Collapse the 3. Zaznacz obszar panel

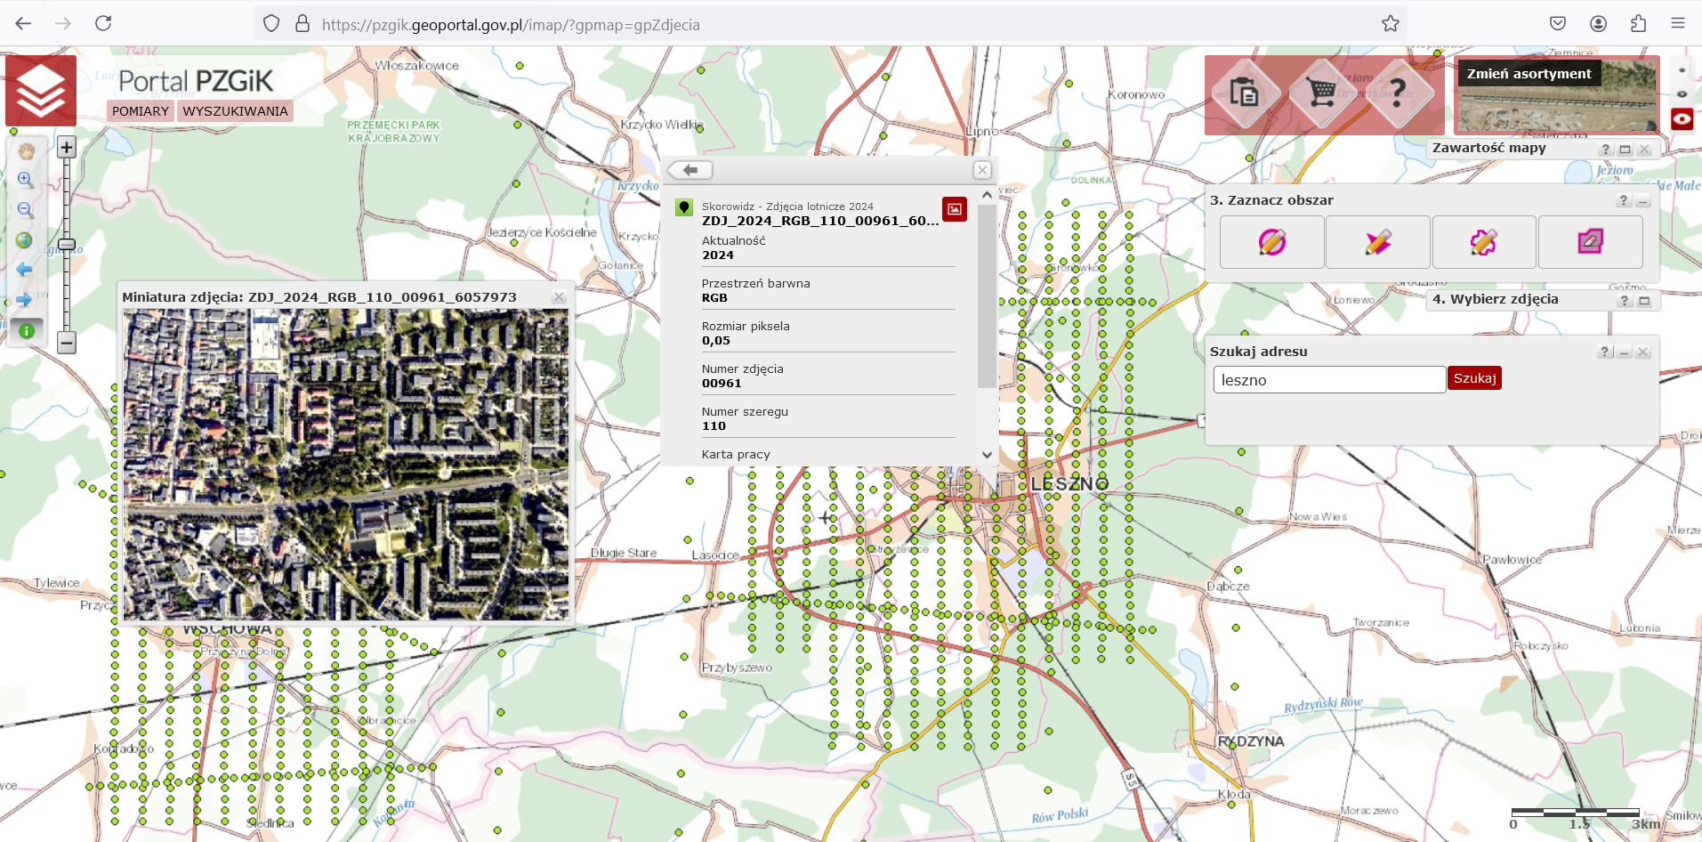click(x=1642, y=201)
